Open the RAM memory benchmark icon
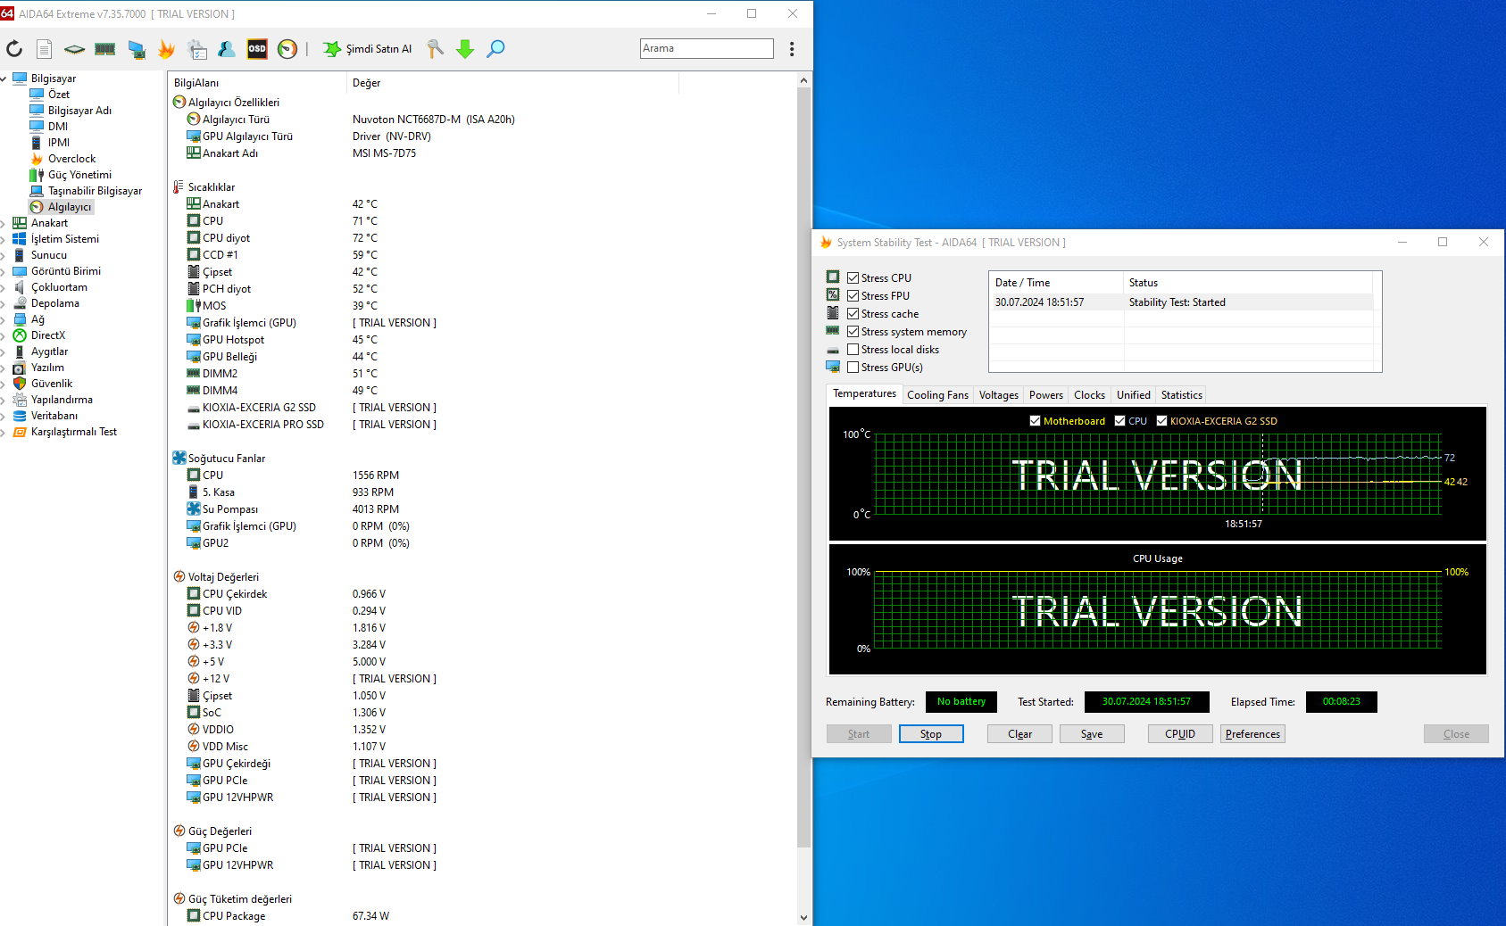Image resolution: width=1506 pixels, height=926 pixels. (105, 49)
